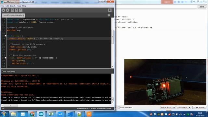The image size is (208, 117).
Task: Open the green C# app taskbar icon
Action: coord(51,114)
